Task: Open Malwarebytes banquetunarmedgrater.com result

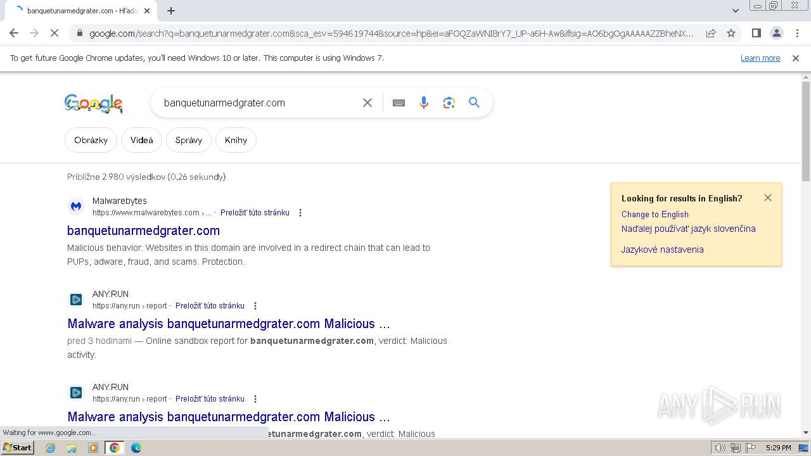Action: click(x=143, y=231)
